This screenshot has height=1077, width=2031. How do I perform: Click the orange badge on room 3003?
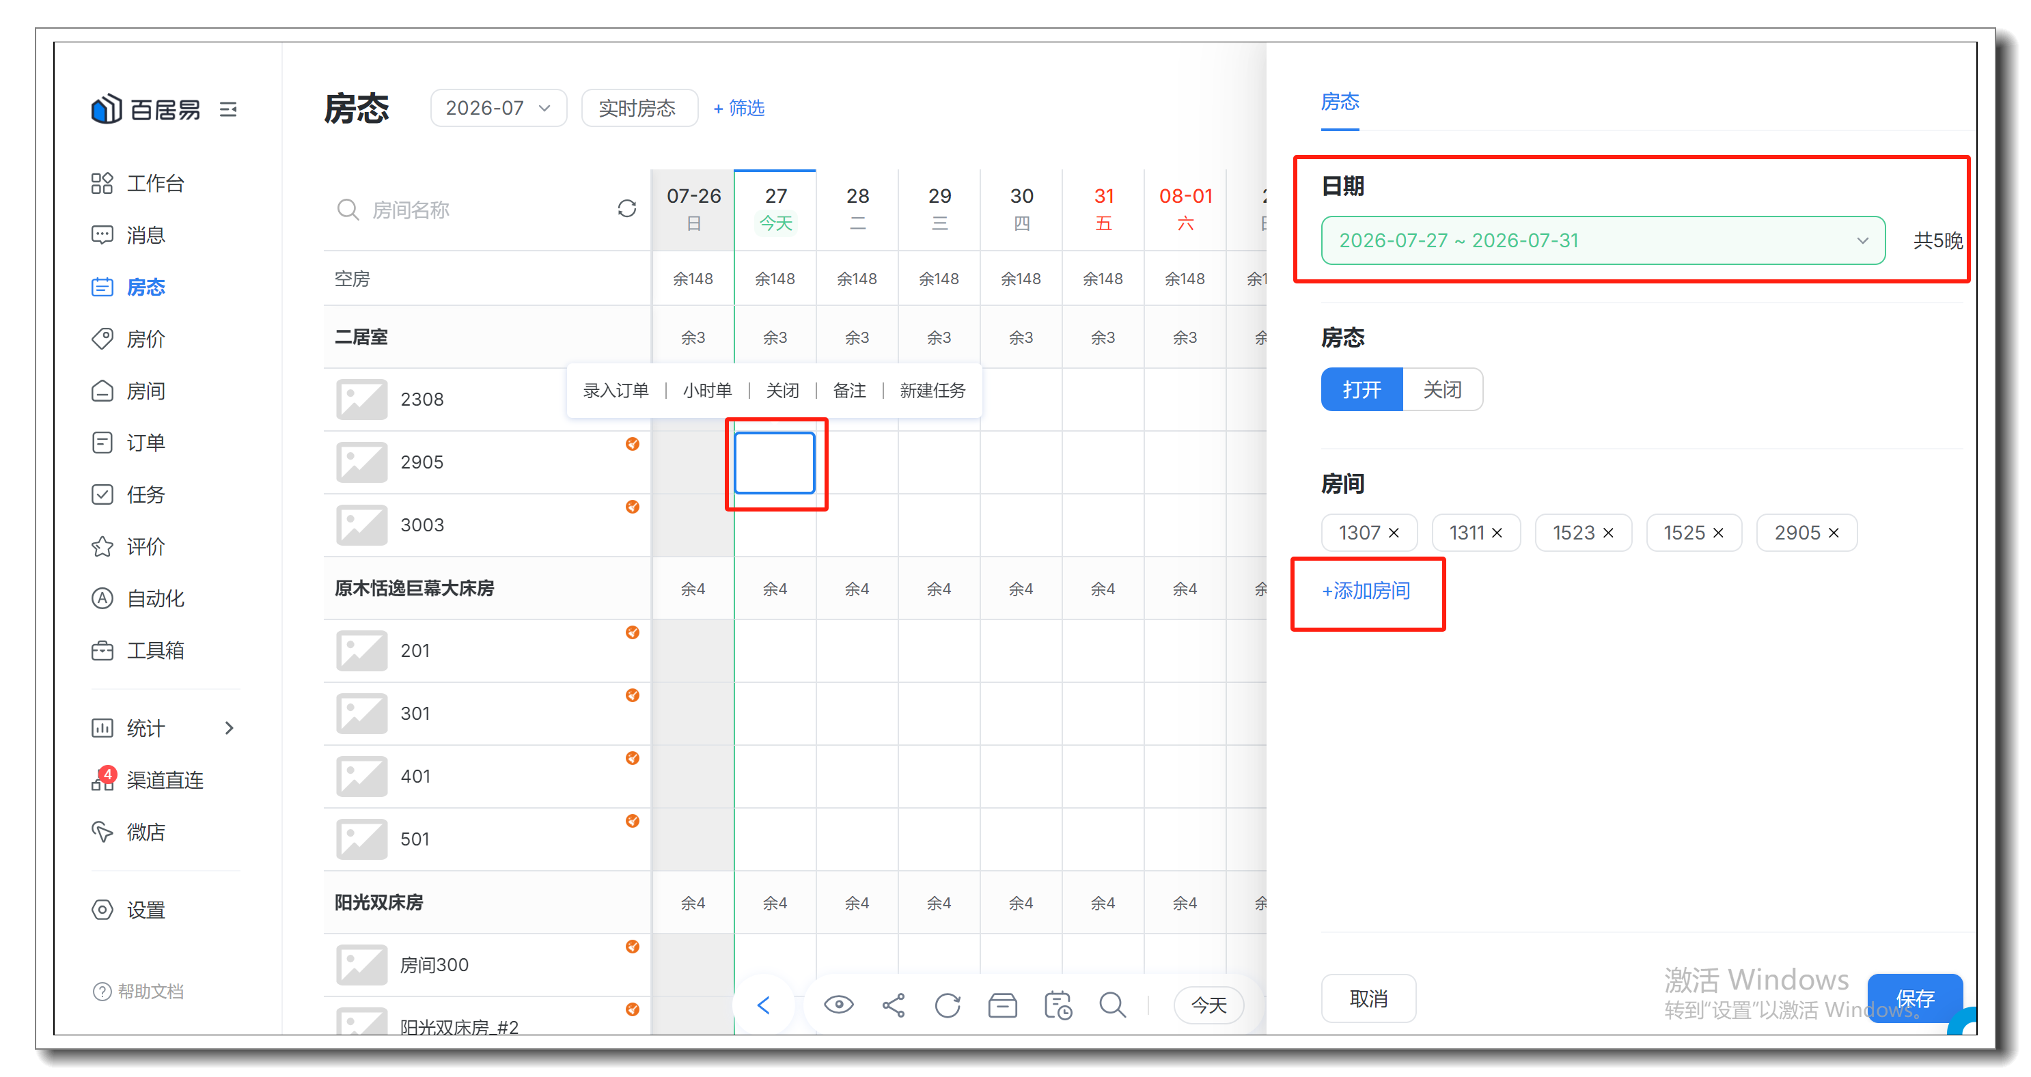click(633, 507)
